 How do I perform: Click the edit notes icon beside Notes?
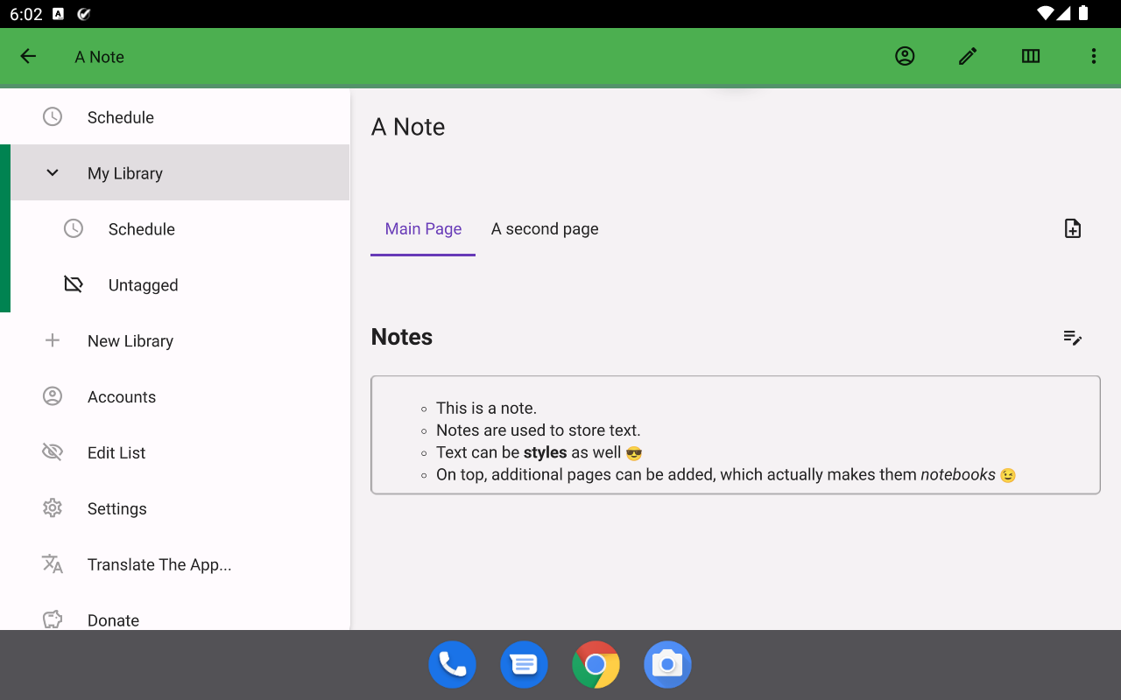click(1073, 338)
